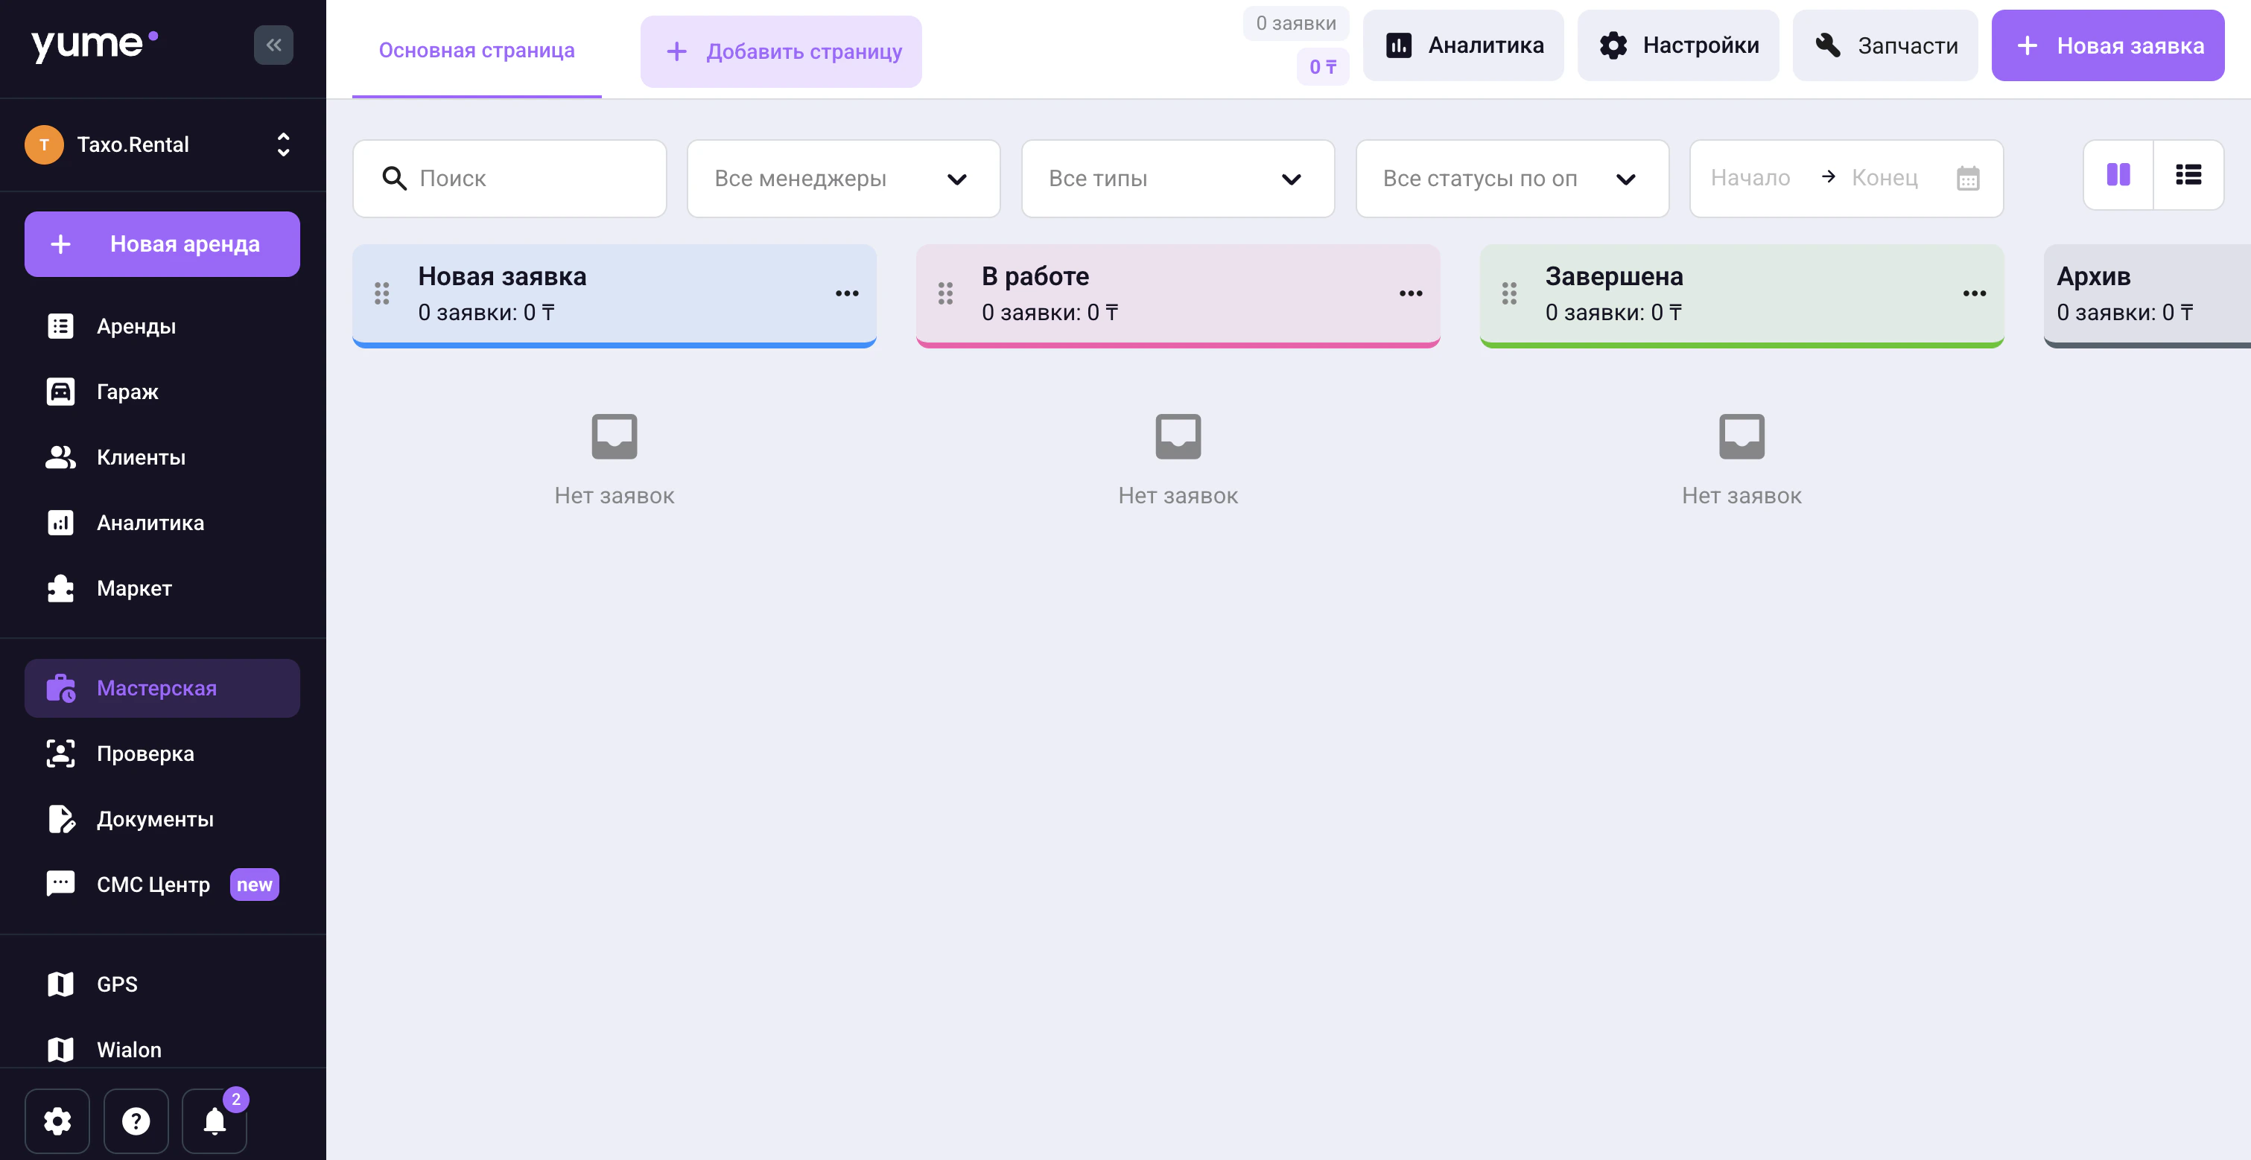2251x1160 pixels.
Task: Select Основная страница tab
Action: coord(476,50)
